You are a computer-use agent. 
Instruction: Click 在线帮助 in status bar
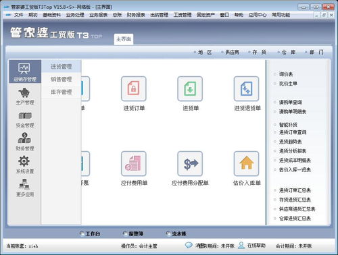pos(256,246)
